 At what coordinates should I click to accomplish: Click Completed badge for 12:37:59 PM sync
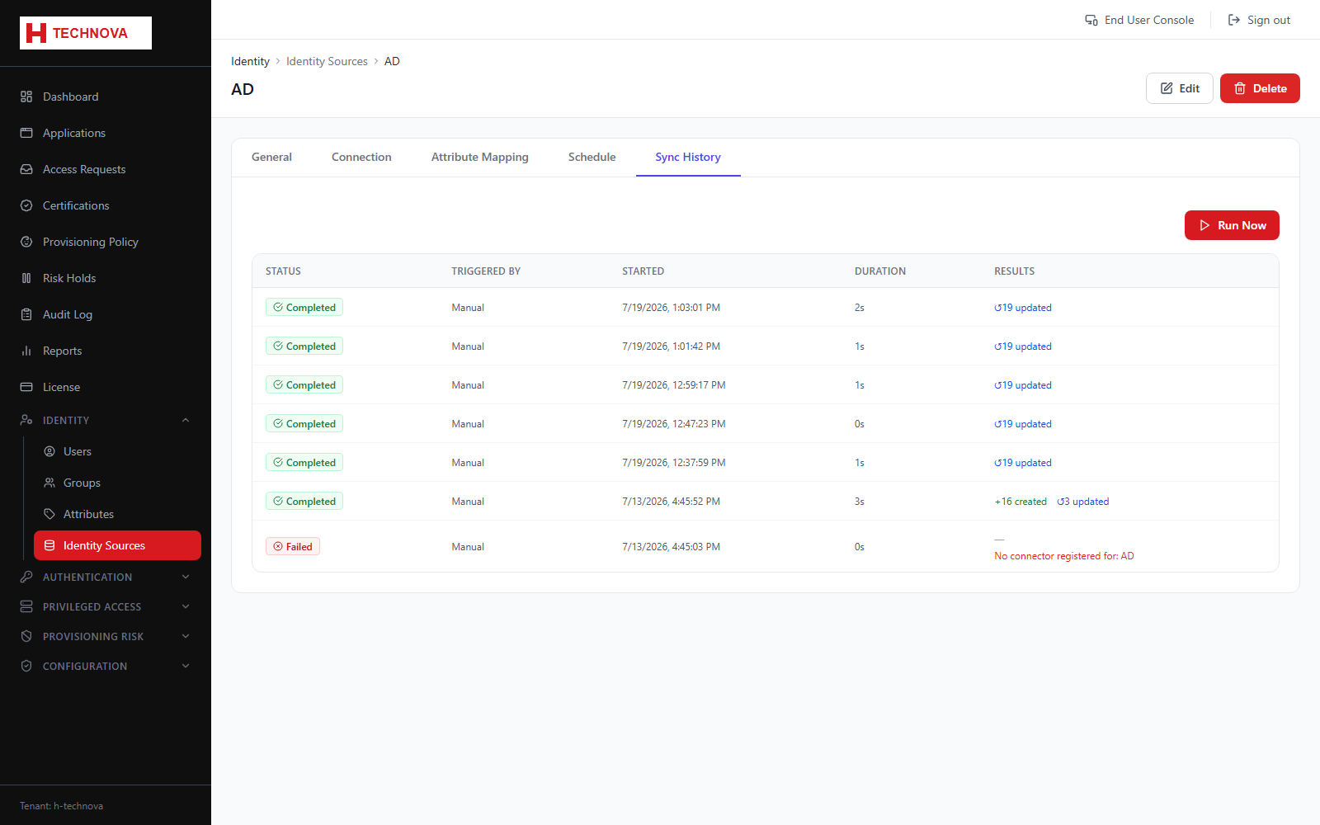click(304, 463)
